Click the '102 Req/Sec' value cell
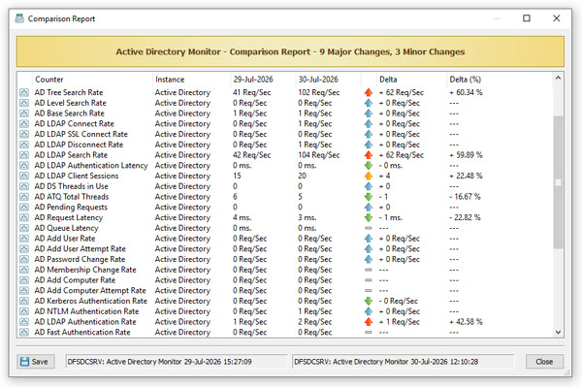Image resolution: width=582 pixels, height=387 pixels. click(319, 92)
